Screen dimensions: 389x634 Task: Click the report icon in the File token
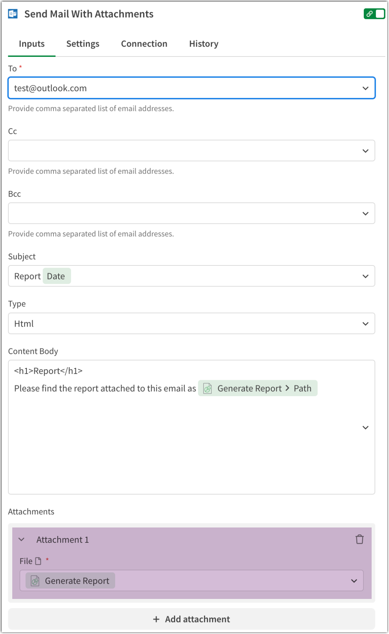click(35, 581)
